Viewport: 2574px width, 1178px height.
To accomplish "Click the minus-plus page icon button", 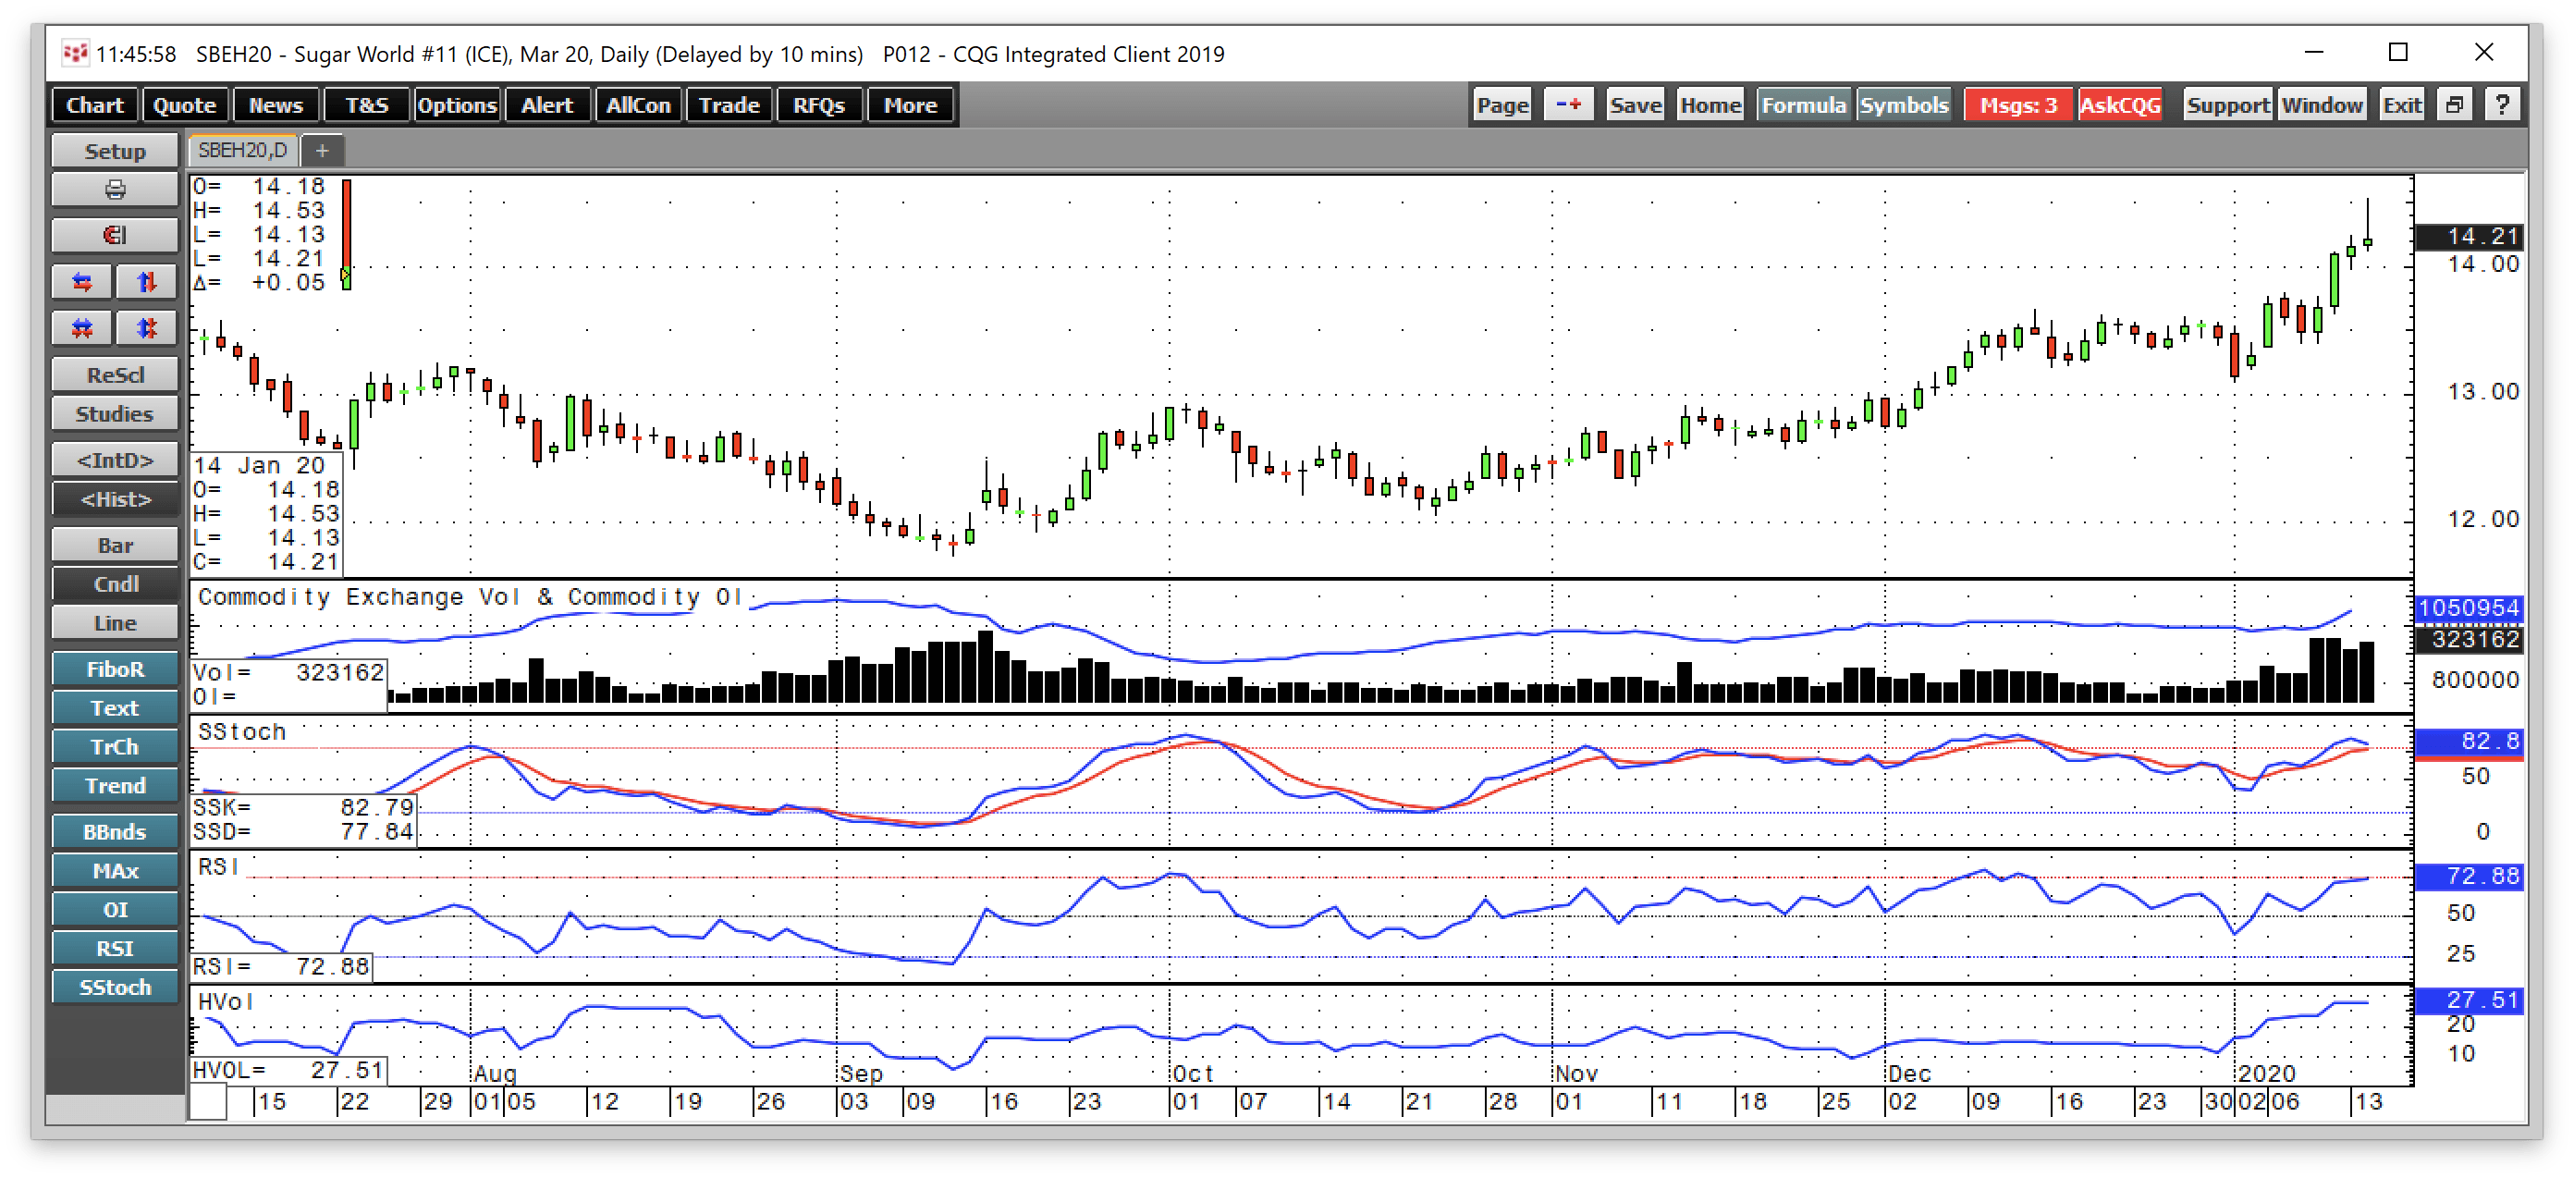I will (x=1568, y=104).
